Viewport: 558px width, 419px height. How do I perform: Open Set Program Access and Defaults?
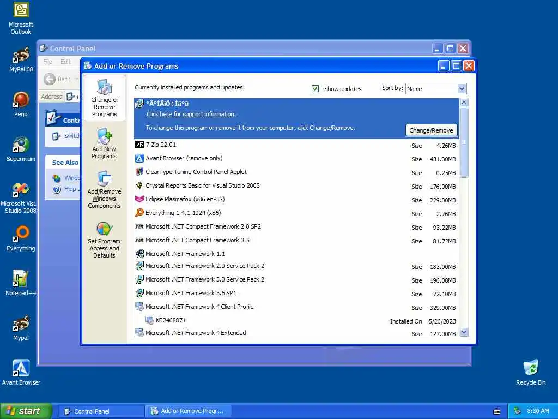pos(104,240)
